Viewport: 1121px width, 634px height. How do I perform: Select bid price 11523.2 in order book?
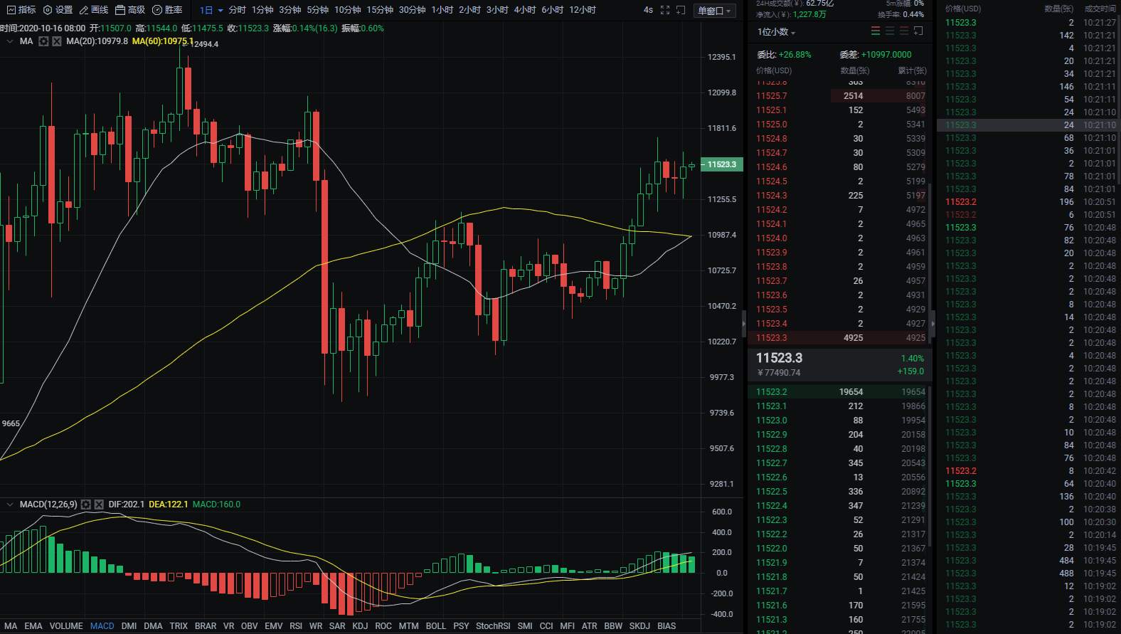click(772, 392)
